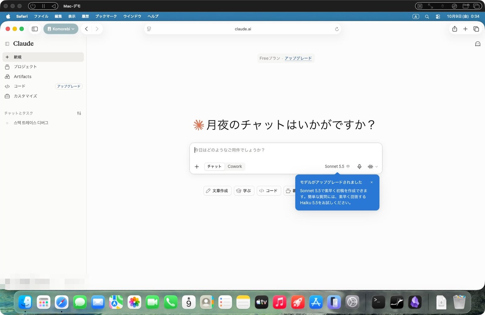
Task: Go forward in Safari
Action: [97, 29]
